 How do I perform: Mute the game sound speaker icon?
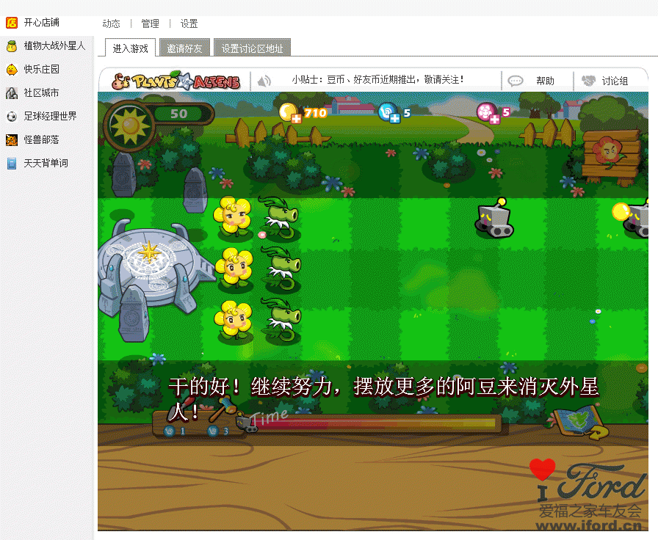[x=264, y=81]
